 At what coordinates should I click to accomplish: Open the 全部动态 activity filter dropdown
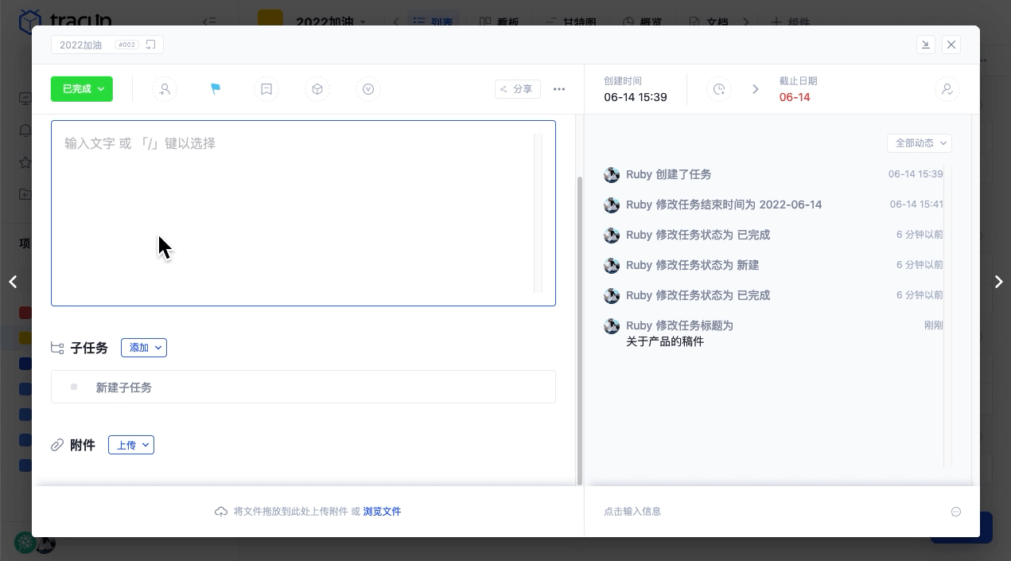click(920, 143)
